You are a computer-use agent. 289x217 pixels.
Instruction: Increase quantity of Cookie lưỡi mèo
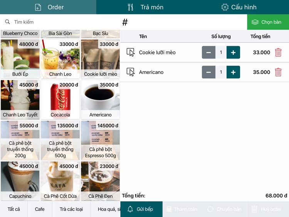pos(233,52)
